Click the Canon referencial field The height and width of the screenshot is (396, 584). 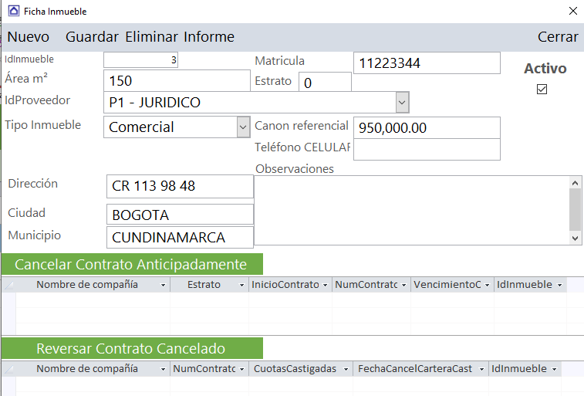point(427,127)
